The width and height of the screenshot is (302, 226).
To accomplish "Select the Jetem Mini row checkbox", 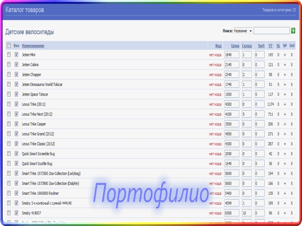I will click(x=9, y=55).
